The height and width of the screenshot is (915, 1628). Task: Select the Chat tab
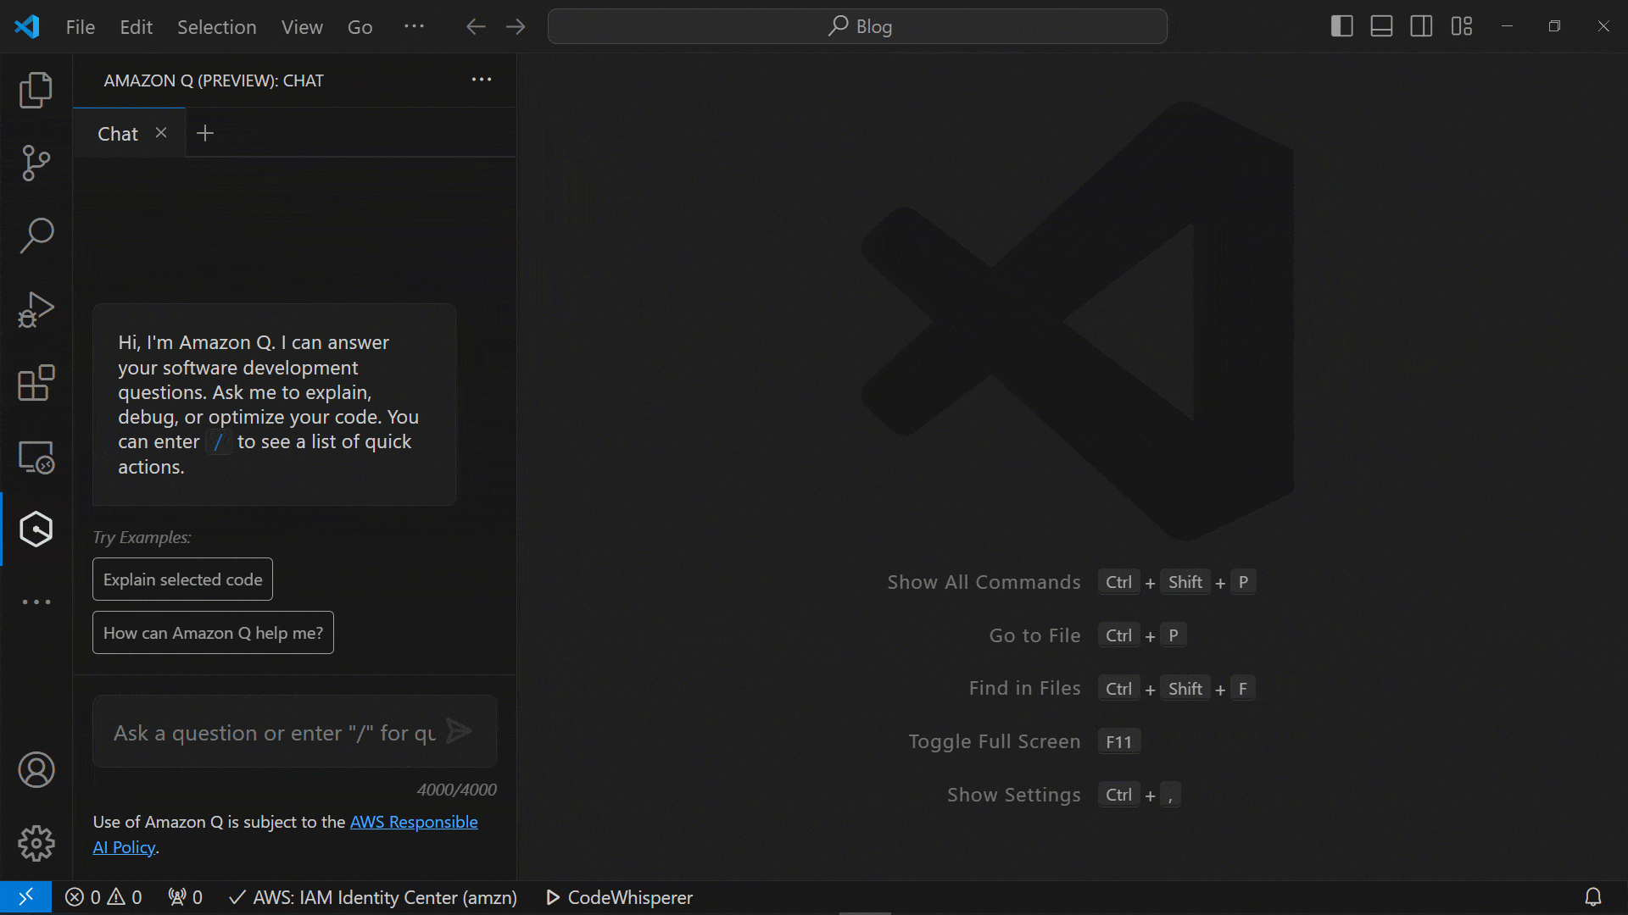click(117, 133)
